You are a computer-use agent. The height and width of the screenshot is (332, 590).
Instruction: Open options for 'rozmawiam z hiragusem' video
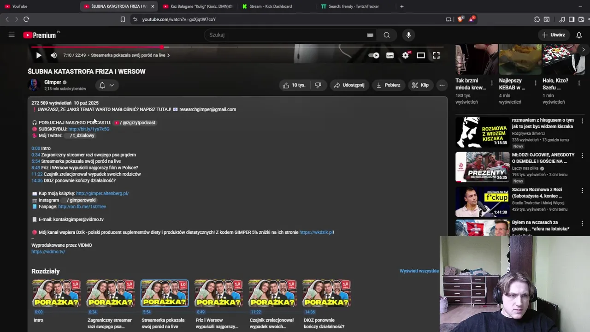pos(582,121)
